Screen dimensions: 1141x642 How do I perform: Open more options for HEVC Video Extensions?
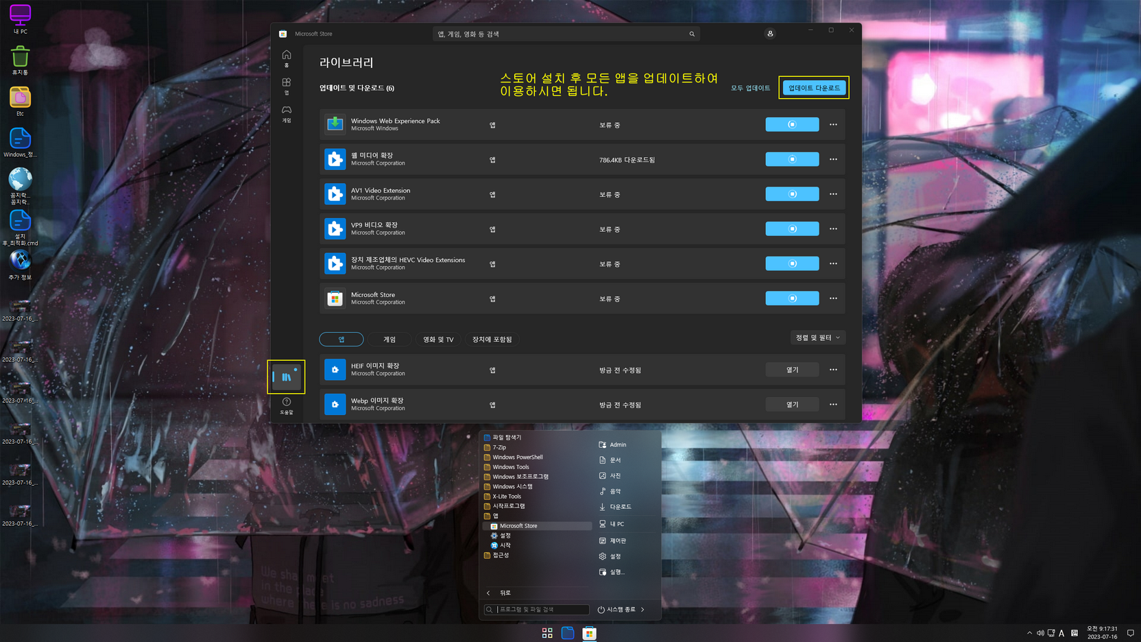833,263
